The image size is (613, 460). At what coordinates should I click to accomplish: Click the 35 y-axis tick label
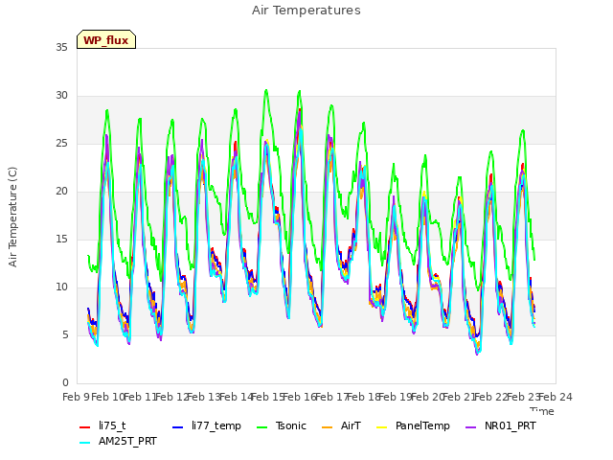(x=61, y=47)
